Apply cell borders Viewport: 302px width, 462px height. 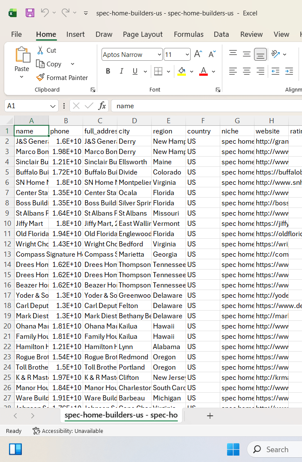point(158,71)
